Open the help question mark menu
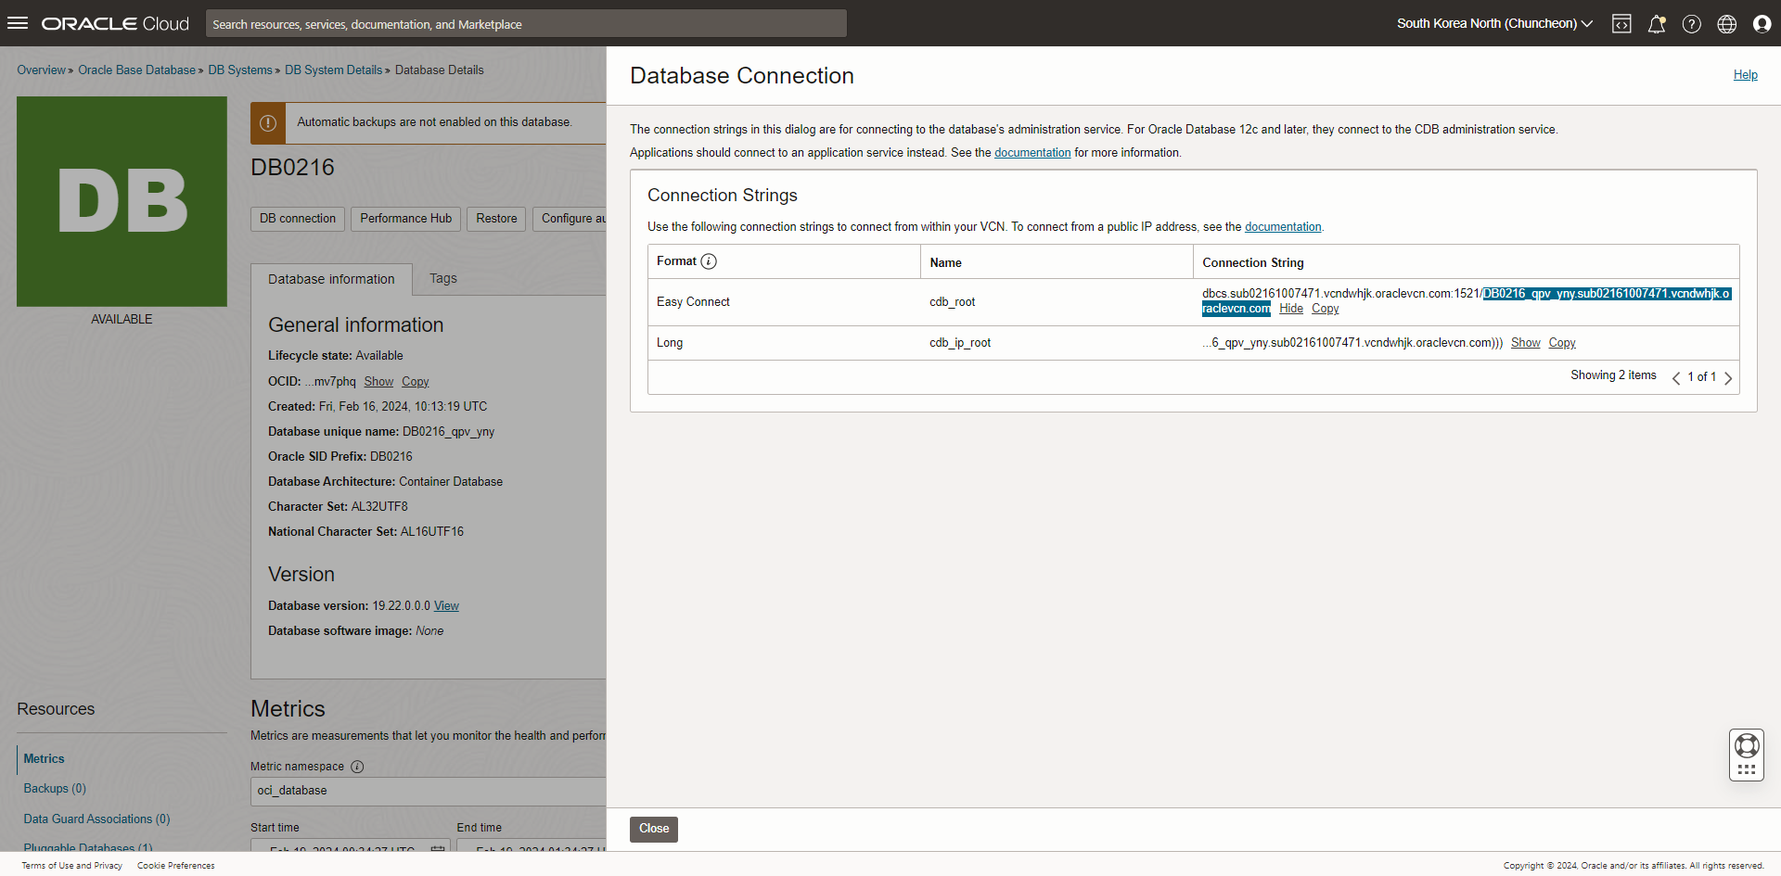1781x876 pixels. 1692,24
